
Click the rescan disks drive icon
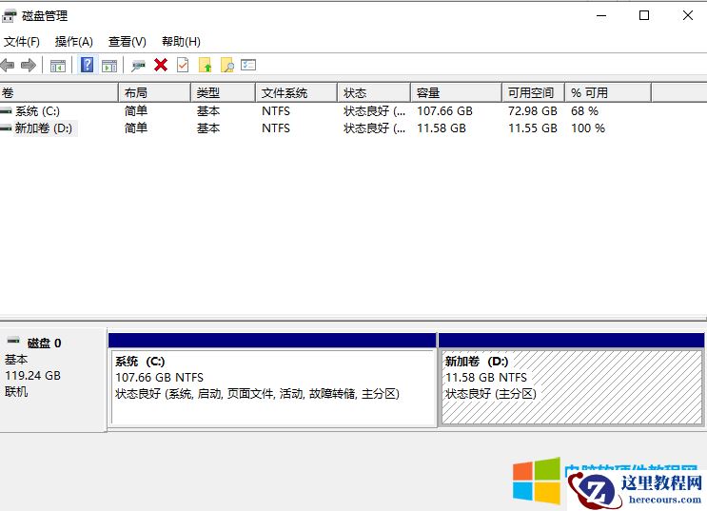138,66
